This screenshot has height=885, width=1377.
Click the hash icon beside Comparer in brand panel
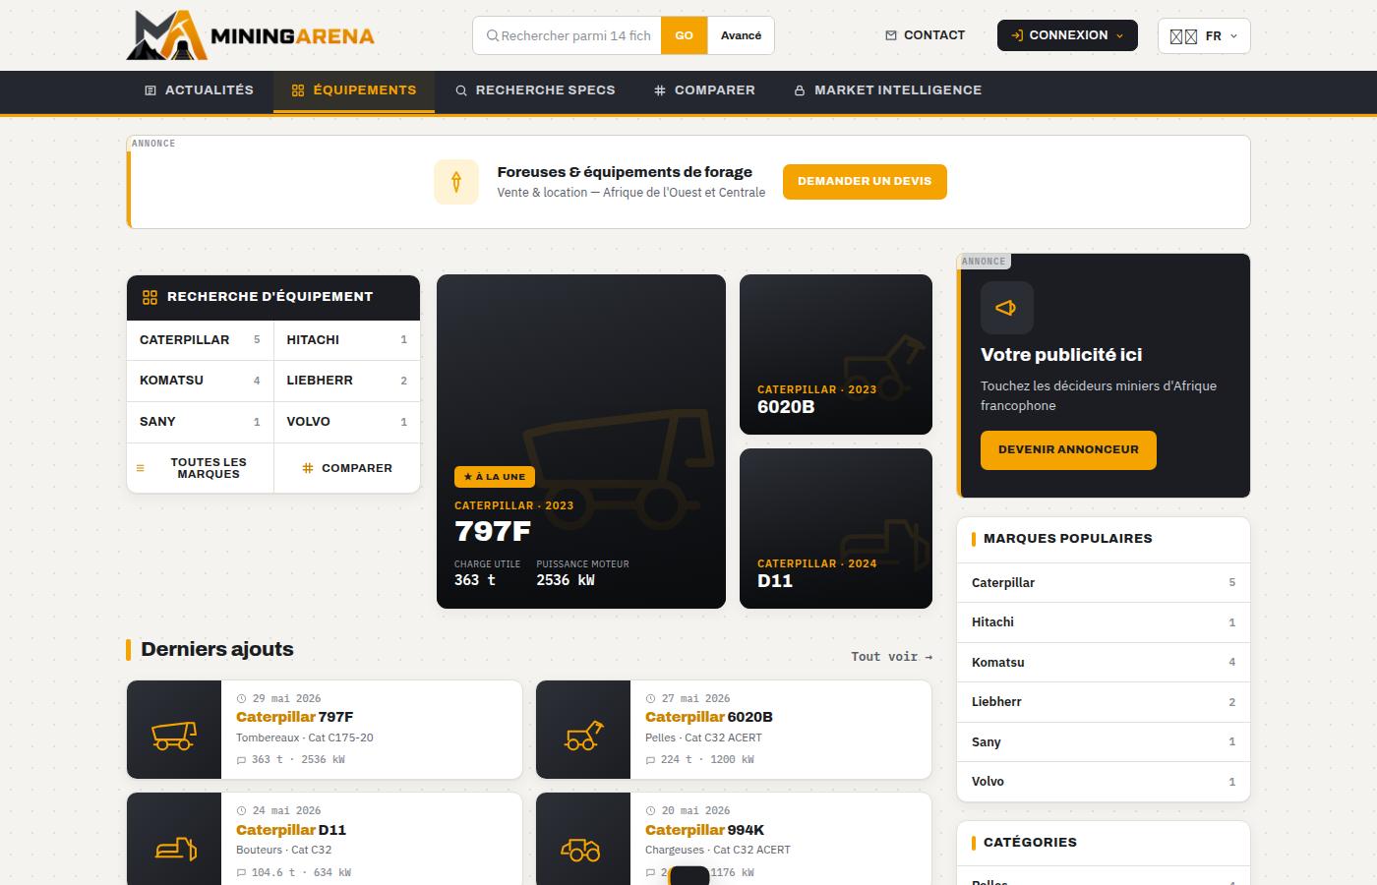[x=308, y=468]
